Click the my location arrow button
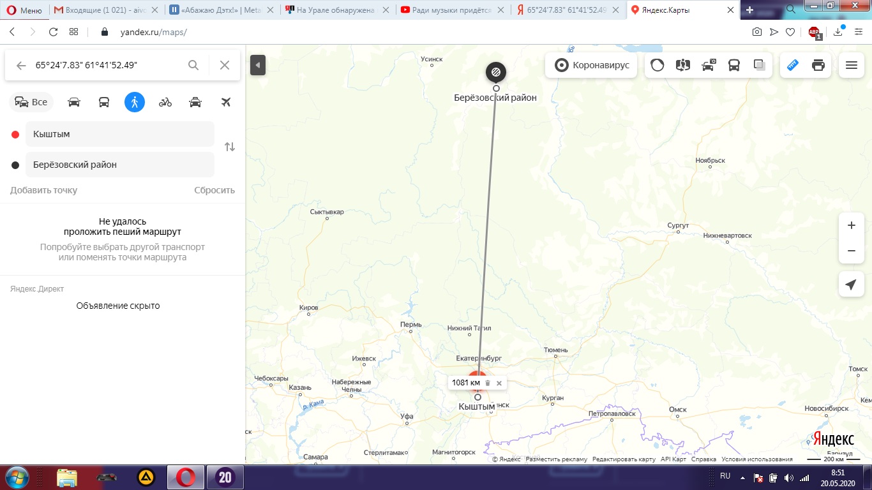 point(851,285)
